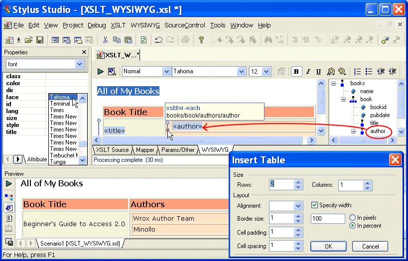
Task: Toggle Underline formatting button
Action: click(318, 72)
